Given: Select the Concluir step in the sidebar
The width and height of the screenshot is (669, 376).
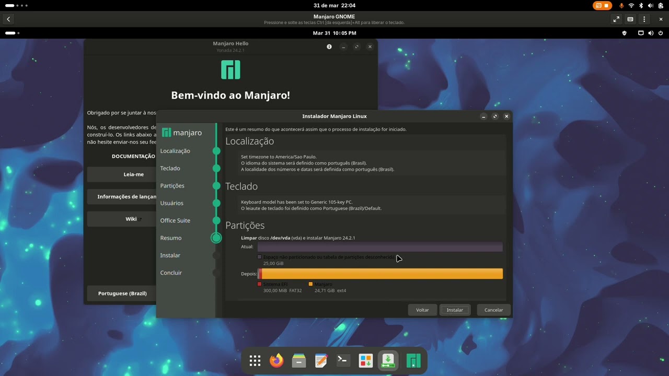Looking at the screenshot, I should coord(171,273).
